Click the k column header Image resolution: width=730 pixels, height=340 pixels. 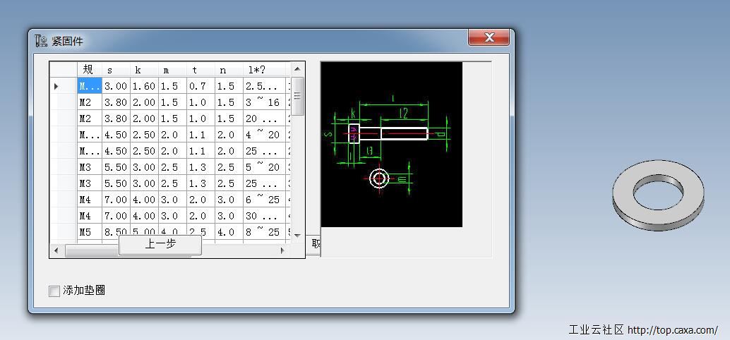(144, 70)
